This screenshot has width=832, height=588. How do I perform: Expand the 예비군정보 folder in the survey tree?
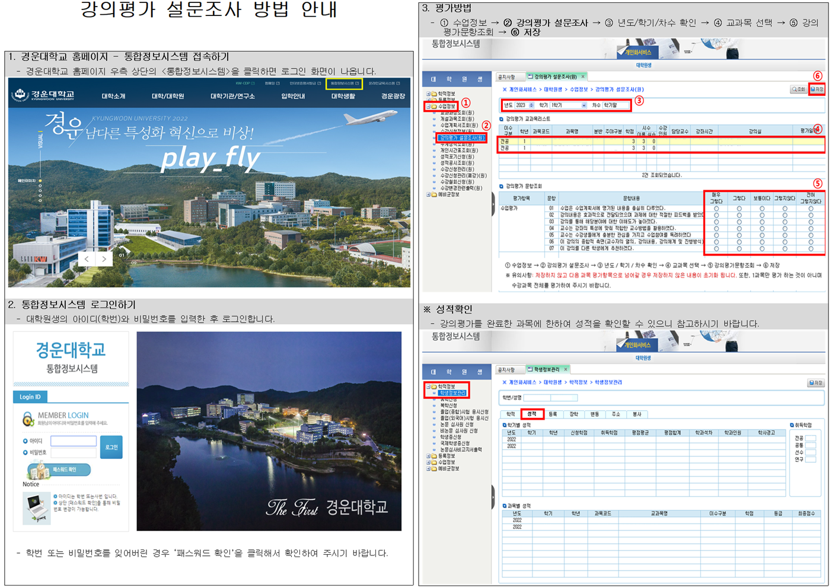tap(428, 194)
